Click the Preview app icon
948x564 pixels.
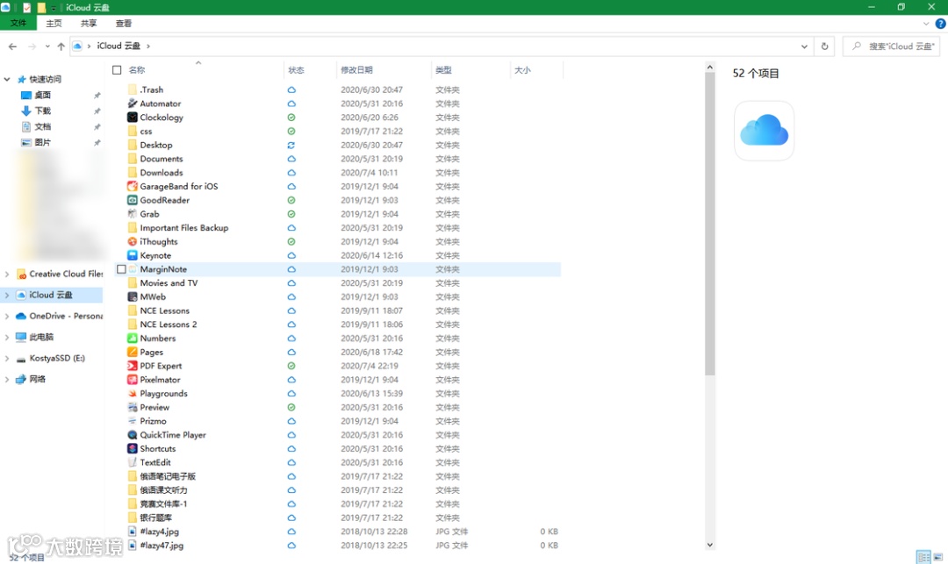133,407
